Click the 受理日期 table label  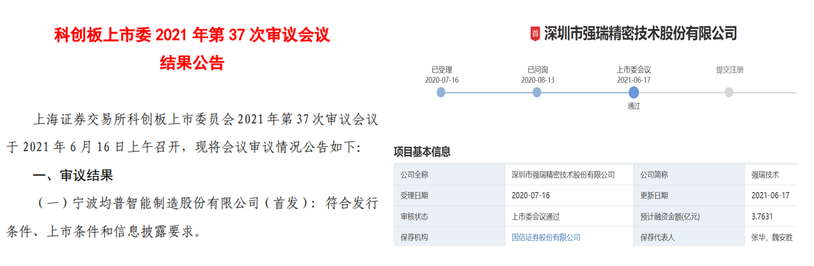click(414, 196)
